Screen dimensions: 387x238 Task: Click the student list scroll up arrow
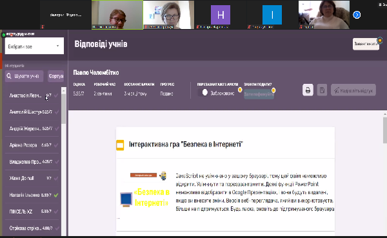pyautogui.click(x=64, y=91)
